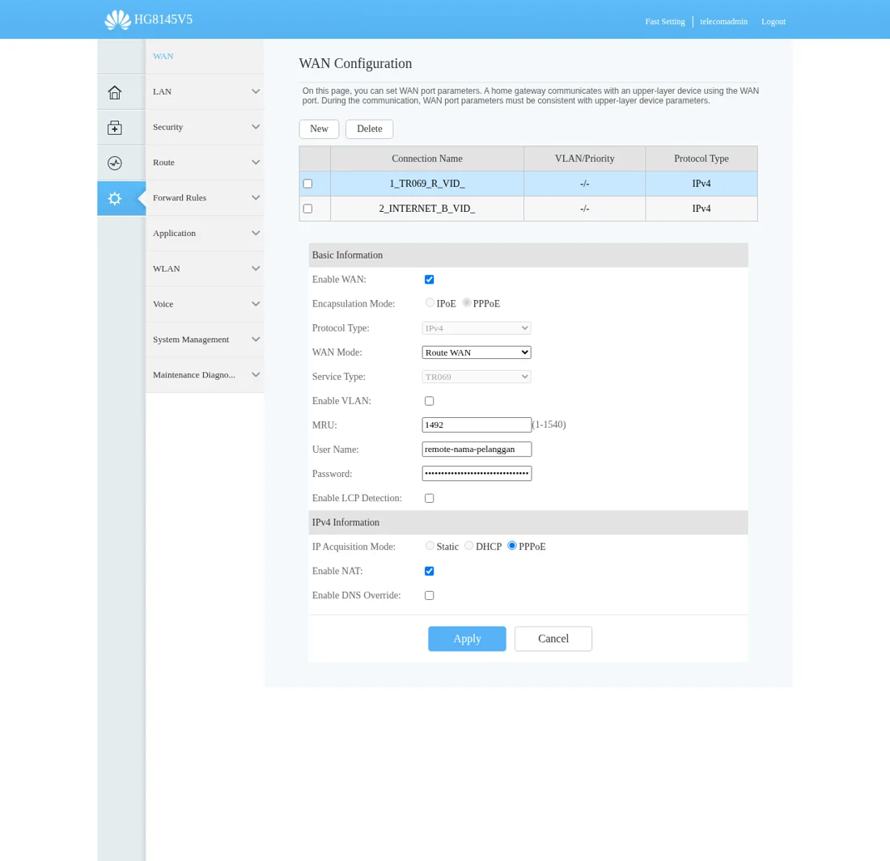Open the Fast Setting link

click(664, 22)
